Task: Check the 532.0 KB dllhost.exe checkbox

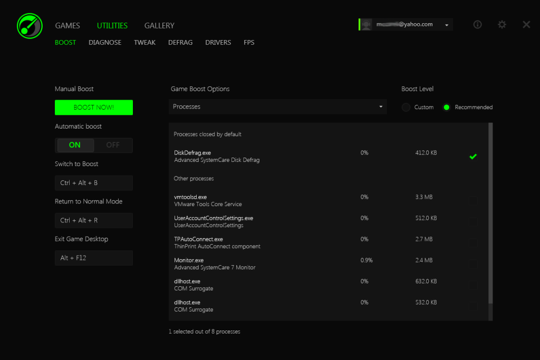Action: pyautogui.click(x=473, y=306)
